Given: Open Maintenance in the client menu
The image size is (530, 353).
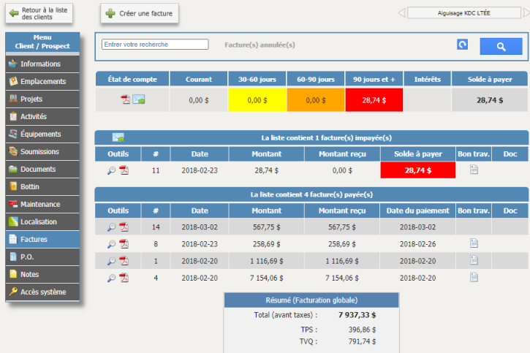Looking at the screenshot, I should 42,205.
